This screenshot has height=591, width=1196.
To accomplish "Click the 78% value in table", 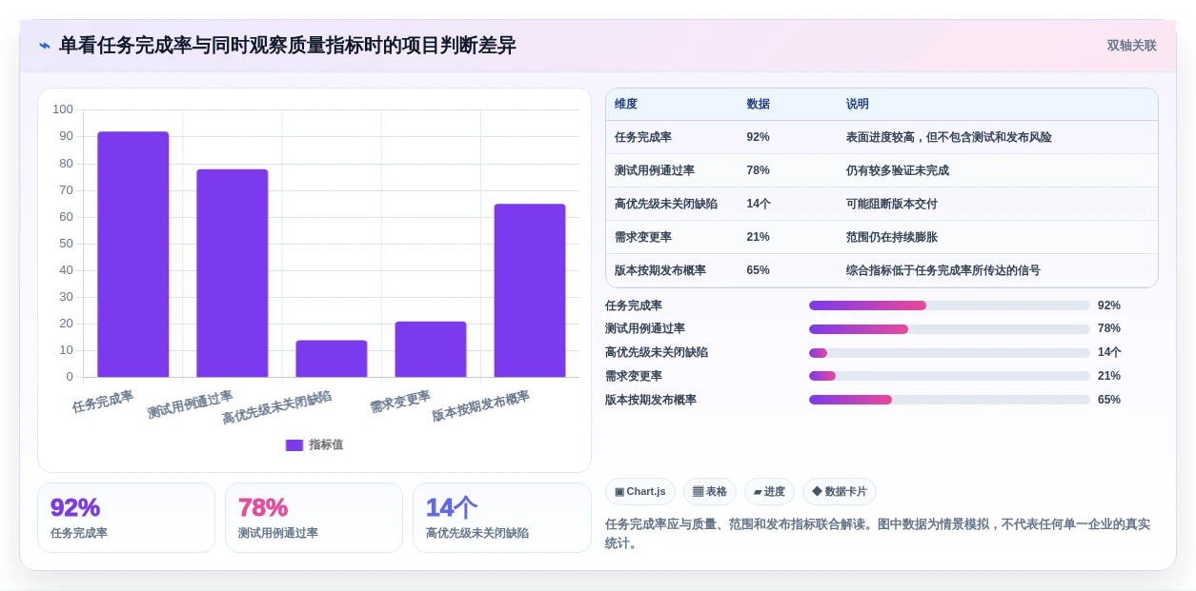I will click(759, 170).
